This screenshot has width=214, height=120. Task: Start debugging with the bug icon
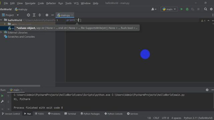(x=187, y=9)
